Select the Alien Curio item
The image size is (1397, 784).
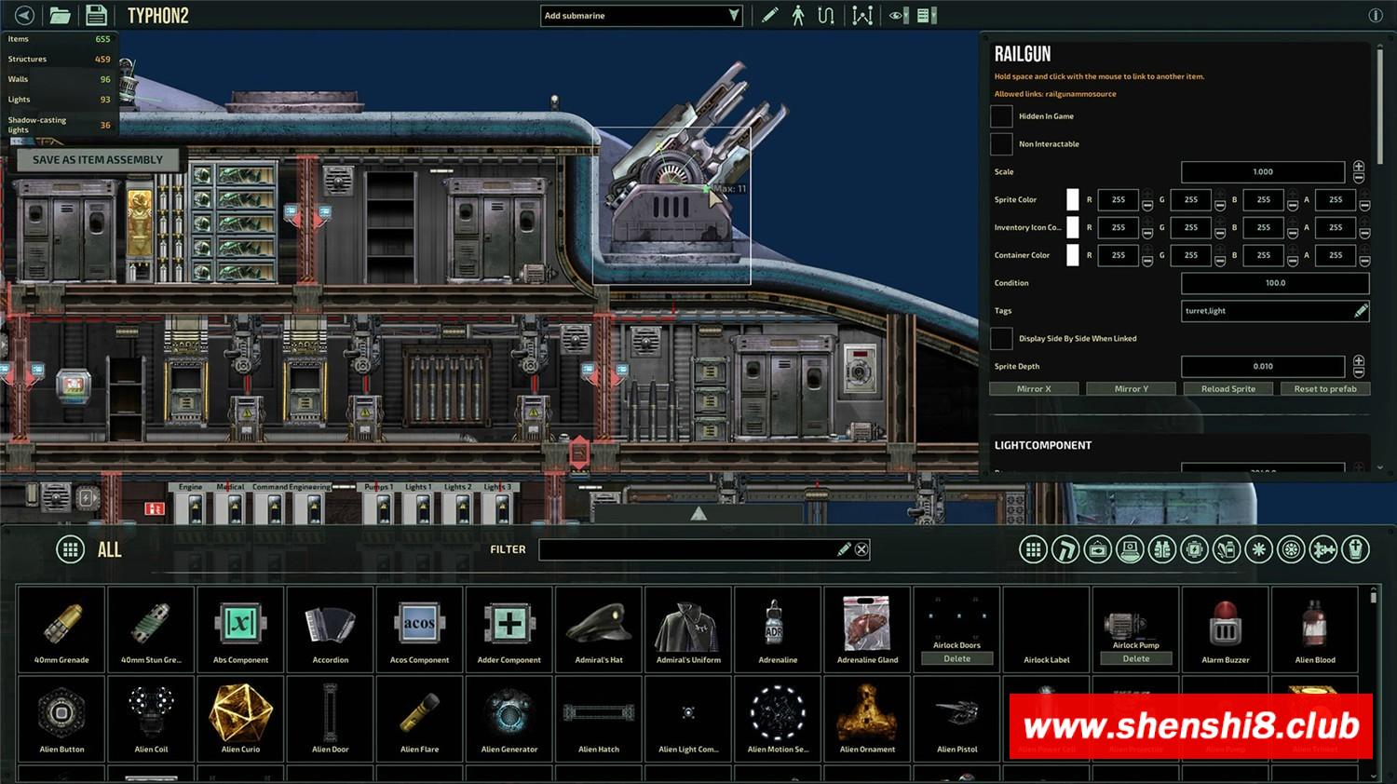coord(240,718)
